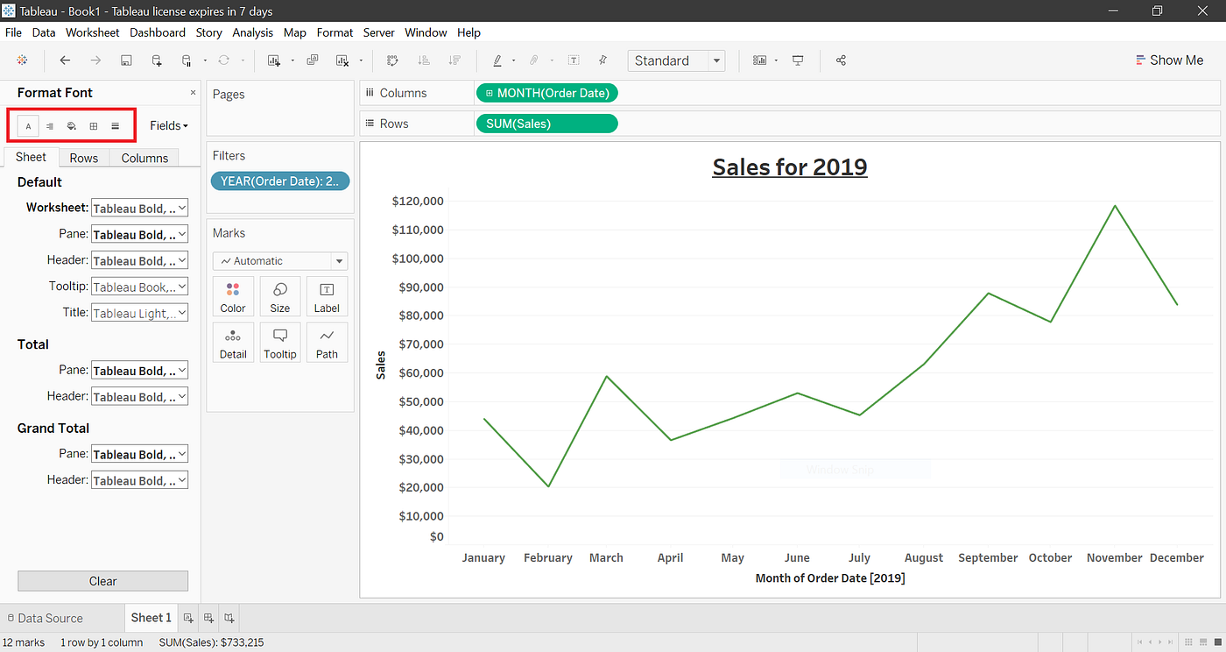1226x652 pixels.
Task: Click the Color marks card button
Action: [233, 296]
